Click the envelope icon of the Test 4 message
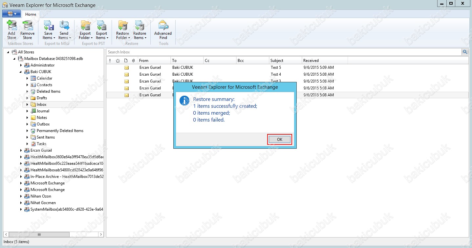Viewport: 472px width, 248px height. coord(126,74)
